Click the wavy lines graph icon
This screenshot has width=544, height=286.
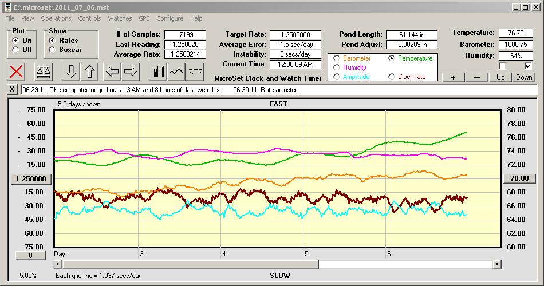tap(195, 71)
